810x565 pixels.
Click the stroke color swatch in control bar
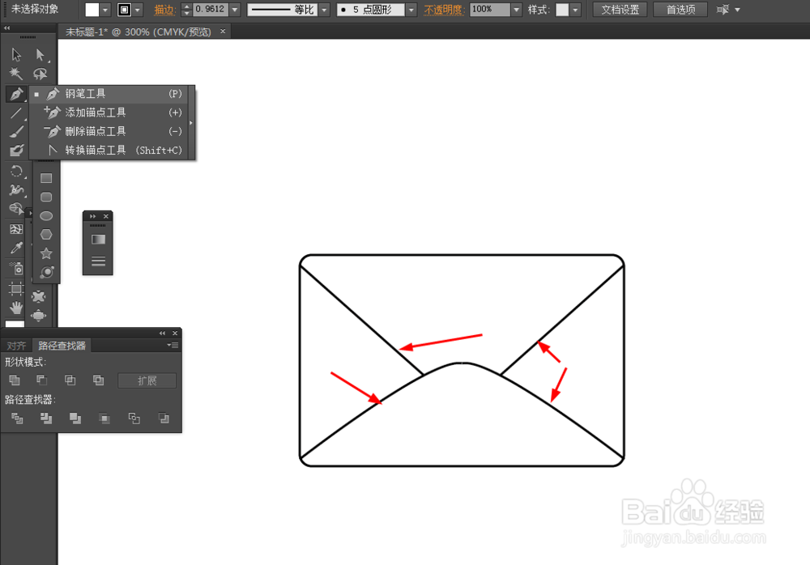click(x=125, y=10)
